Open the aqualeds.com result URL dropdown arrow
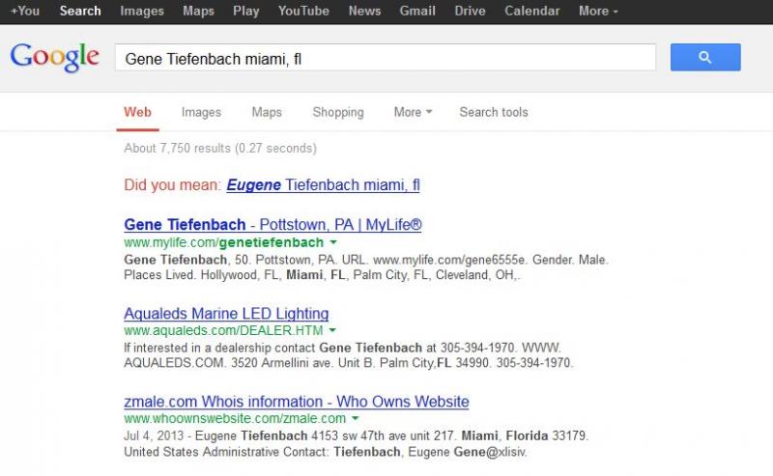Viewport: 773px width, 476px height. (x=332, y=330)
